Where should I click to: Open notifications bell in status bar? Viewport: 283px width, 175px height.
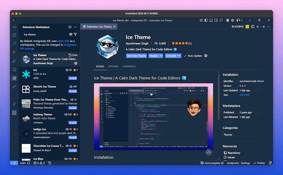[x=270, y=163]
